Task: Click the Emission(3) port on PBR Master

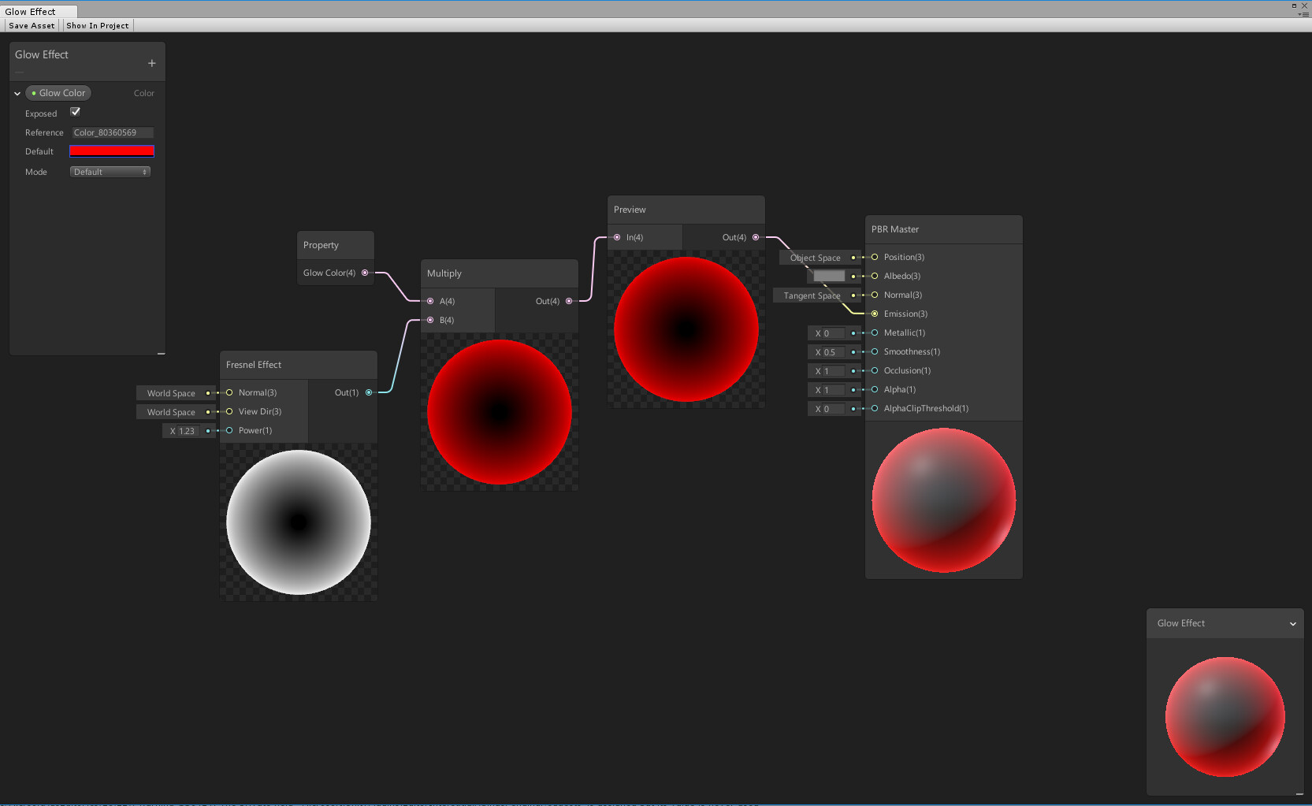Action: tap(875, 314)
